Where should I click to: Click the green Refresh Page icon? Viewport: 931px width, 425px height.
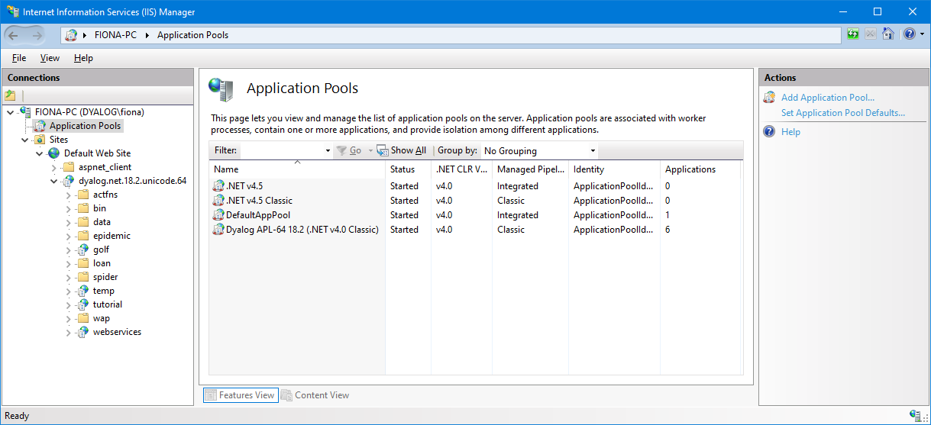tap(853, 34)
